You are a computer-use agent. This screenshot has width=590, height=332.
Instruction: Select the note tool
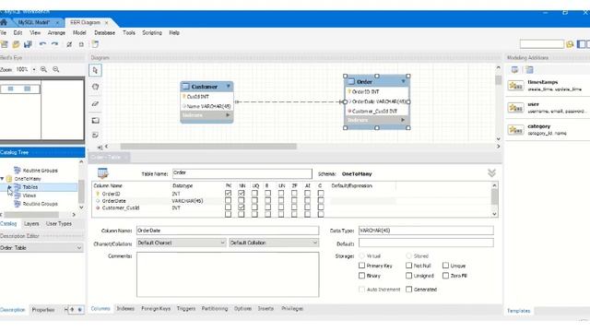click(x=96, y=135)
